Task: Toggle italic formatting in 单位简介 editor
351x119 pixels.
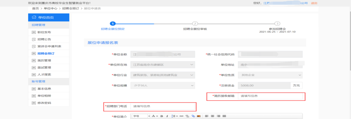Action: 167,116
